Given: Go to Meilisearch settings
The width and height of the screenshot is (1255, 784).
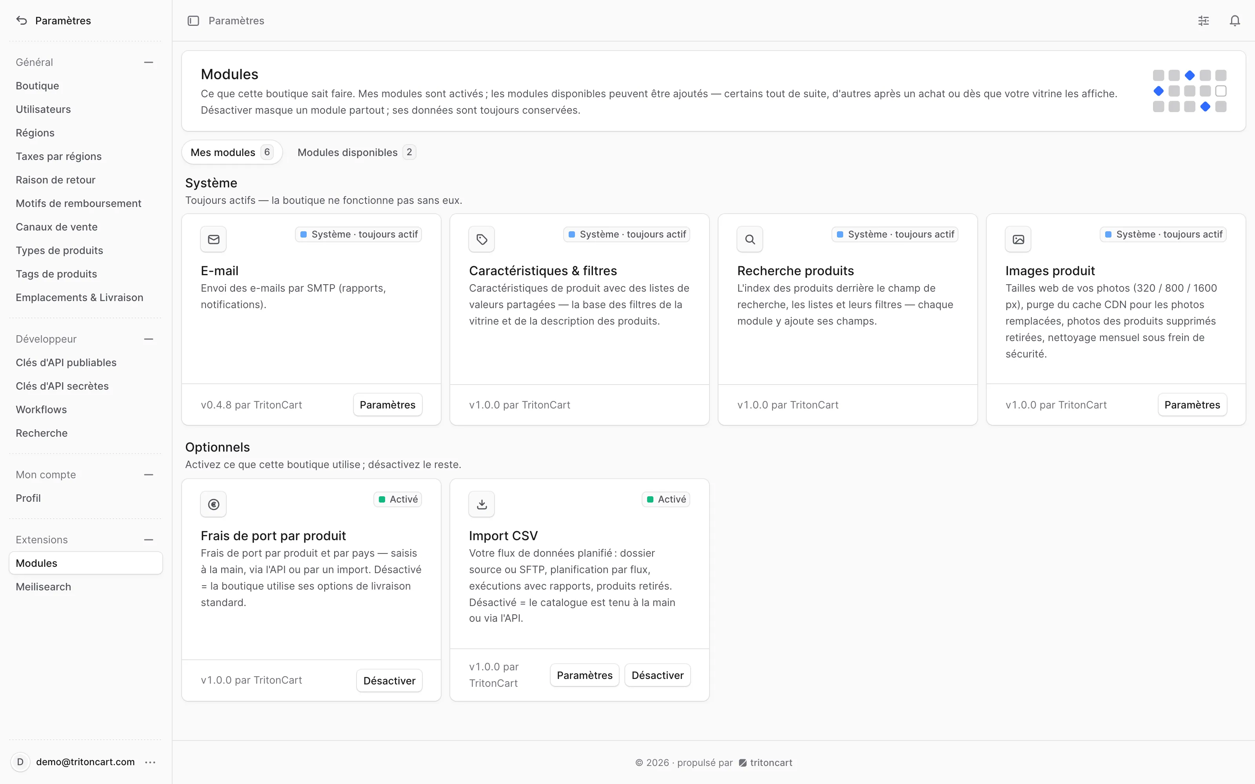Looking at the screenshot, I should (86, 587).
